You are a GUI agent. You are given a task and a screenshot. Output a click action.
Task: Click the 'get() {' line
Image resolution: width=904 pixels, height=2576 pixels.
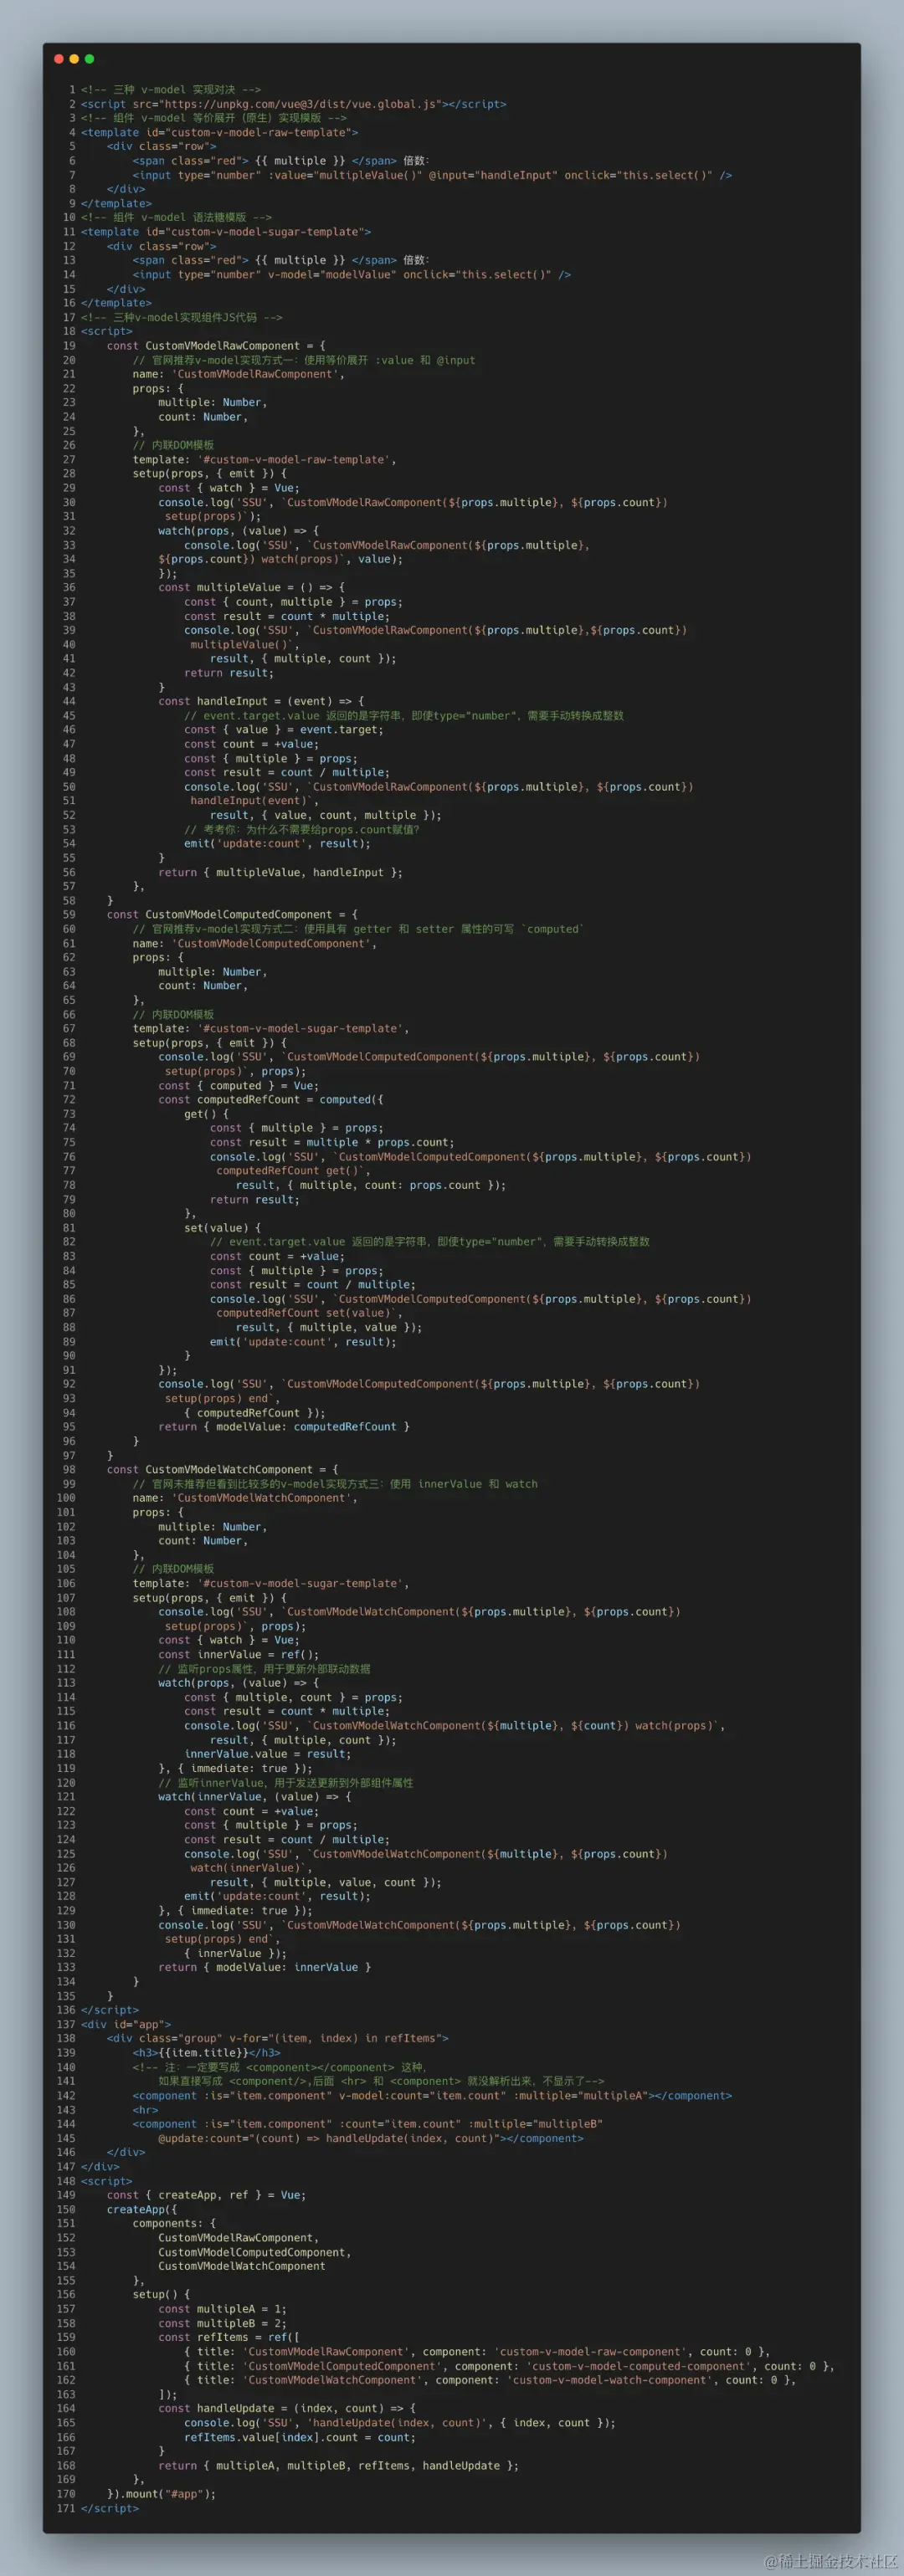click(206, 1114)
